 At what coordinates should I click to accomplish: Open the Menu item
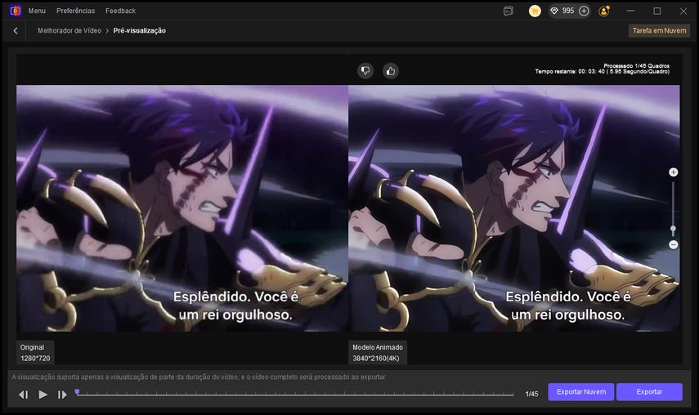(37, 11)
